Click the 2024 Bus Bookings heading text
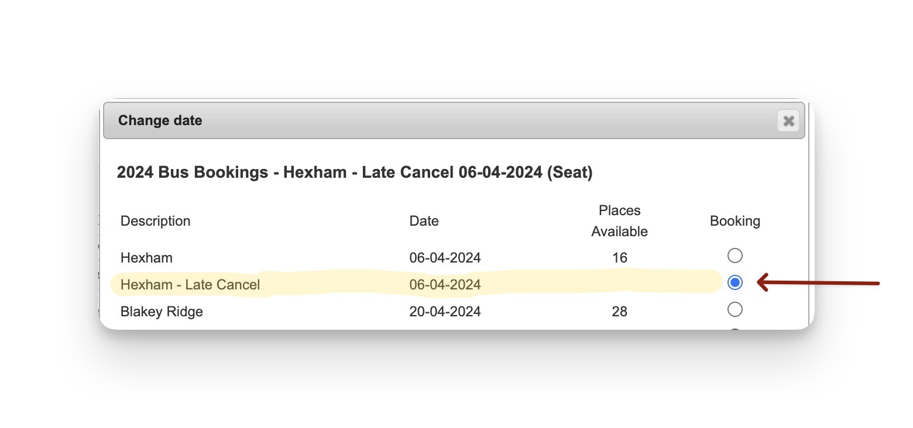Screen dimensions: 913x428 click(355, 172)
